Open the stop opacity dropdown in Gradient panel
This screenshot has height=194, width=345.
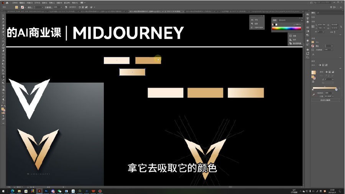click(x=332, y=93)
